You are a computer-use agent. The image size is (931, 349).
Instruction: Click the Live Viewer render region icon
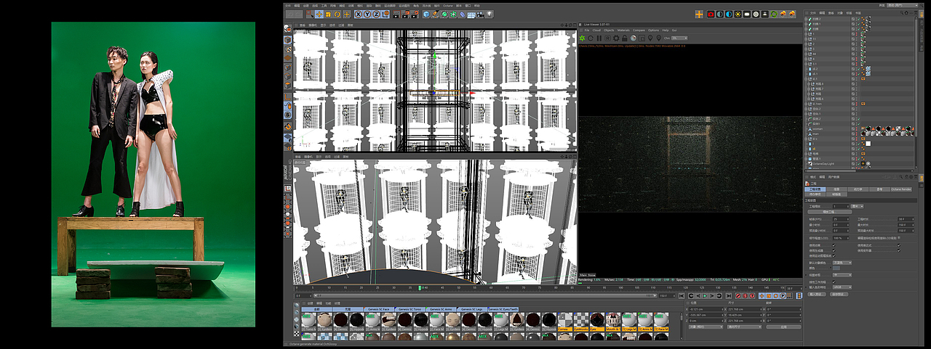[642, 38]
